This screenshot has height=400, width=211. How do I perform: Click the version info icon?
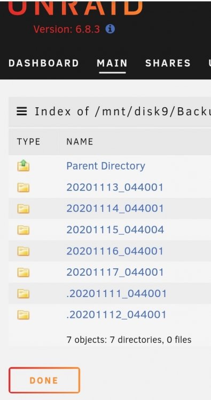pyautogui.click(x=110, y=29)
